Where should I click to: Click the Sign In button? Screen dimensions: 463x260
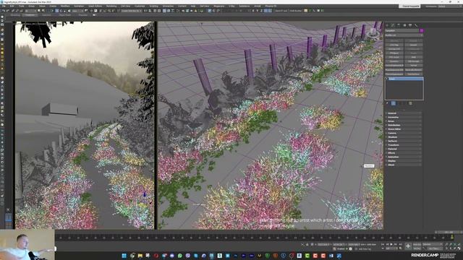[x=410, y=6]
